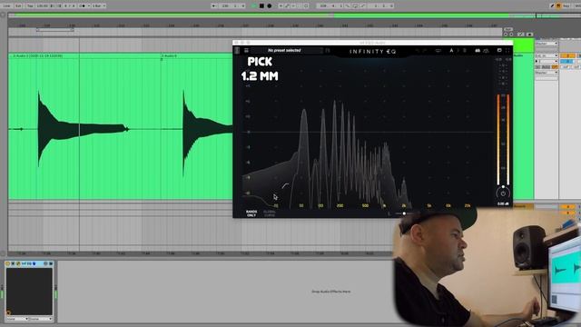Click the sidebar panel icon left of plugin menu

click(x=237, y=51)
